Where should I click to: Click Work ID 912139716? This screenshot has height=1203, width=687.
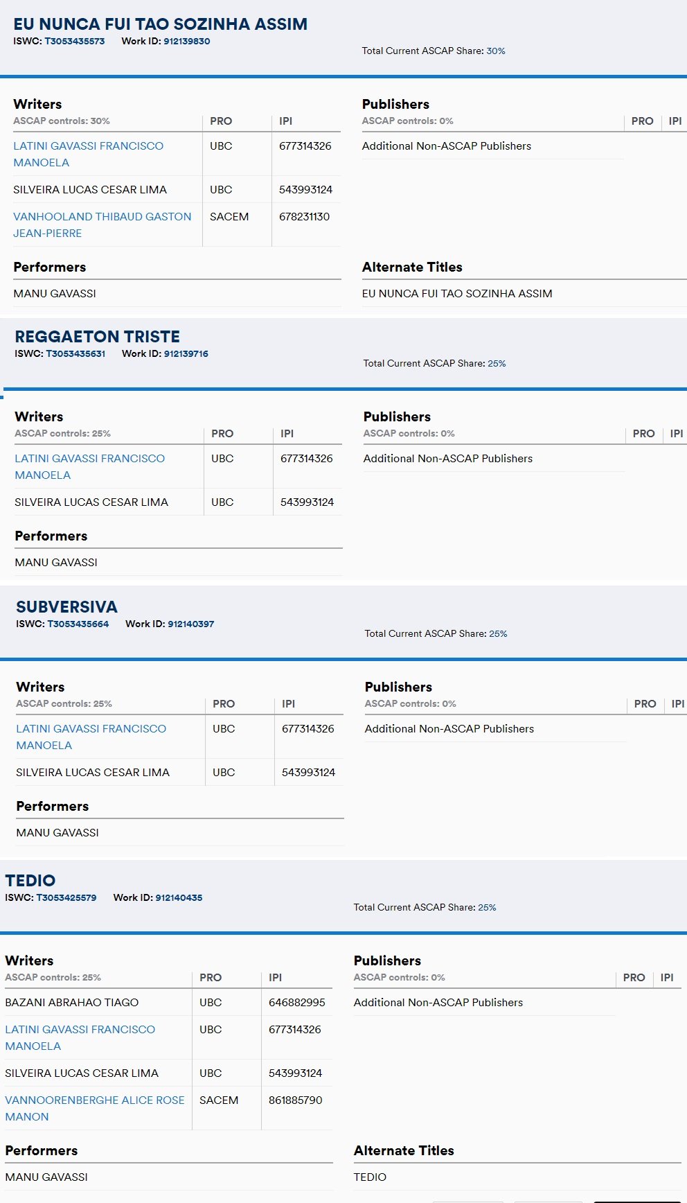186,354
